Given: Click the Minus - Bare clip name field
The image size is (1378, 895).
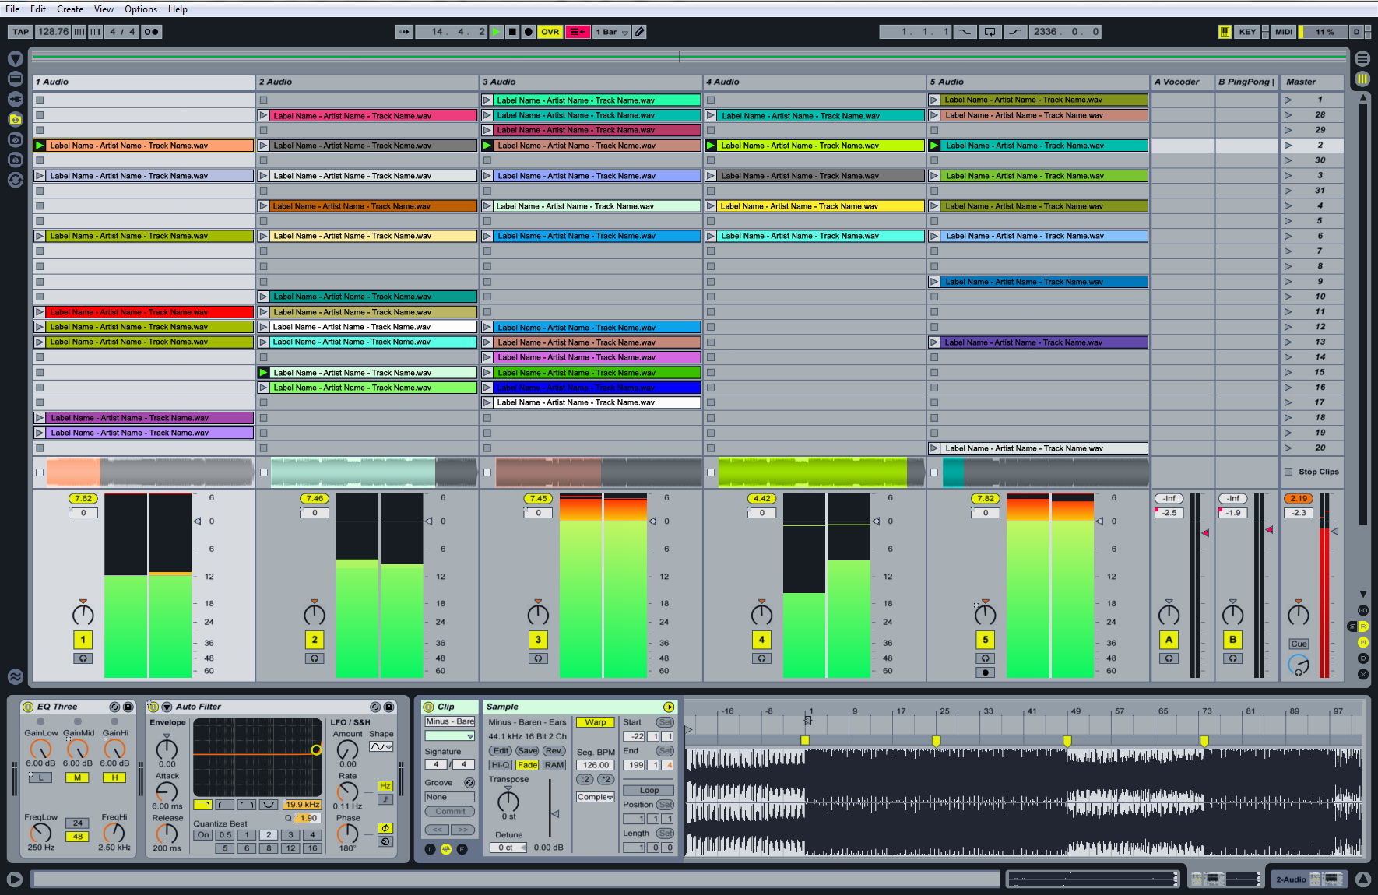Looking at the screenshot, I should click(449, 721).
